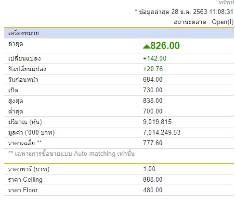235x212 pixels.
Task: Select the high price 838.00
Action: coord(153,100)
